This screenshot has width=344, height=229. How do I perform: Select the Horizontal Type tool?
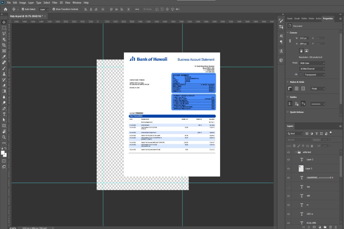4,114
